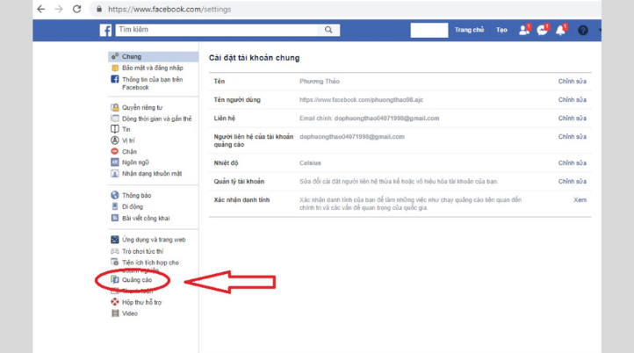This screenshot has height=353, width=634.
Task: Click the Tin book icon
Action: coord(115,129)
